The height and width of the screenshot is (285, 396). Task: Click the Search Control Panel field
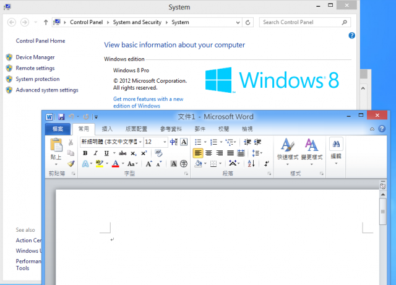click(x=304, y=22)
